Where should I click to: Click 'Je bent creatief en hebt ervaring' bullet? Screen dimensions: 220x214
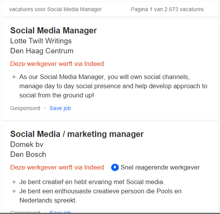pyautogui.click(x=92, y=182)
